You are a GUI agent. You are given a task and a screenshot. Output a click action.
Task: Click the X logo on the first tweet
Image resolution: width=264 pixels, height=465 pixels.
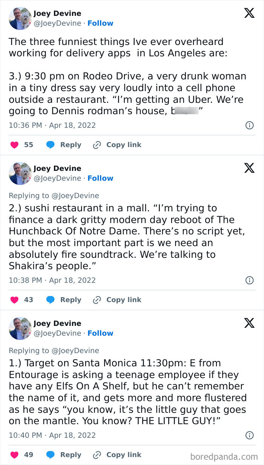249,13
